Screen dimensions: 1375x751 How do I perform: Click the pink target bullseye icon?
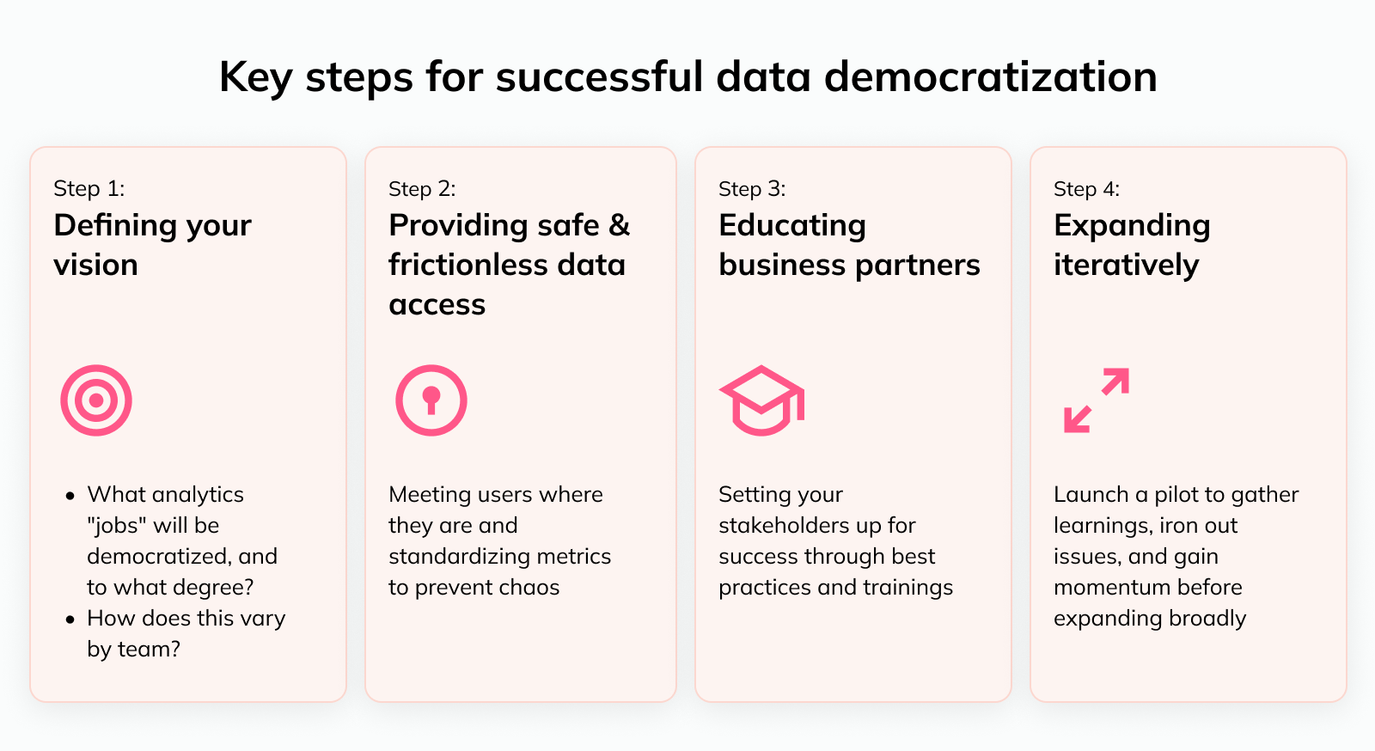[96, 400]
